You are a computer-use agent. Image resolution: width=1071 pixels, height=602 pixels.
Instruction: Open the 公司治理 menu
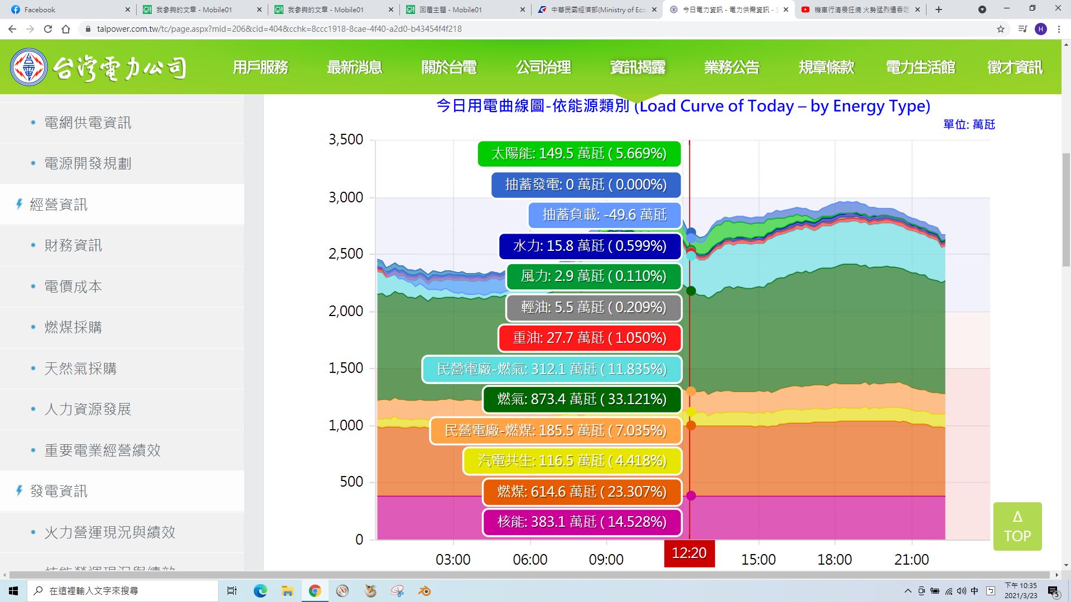(543, 67)
